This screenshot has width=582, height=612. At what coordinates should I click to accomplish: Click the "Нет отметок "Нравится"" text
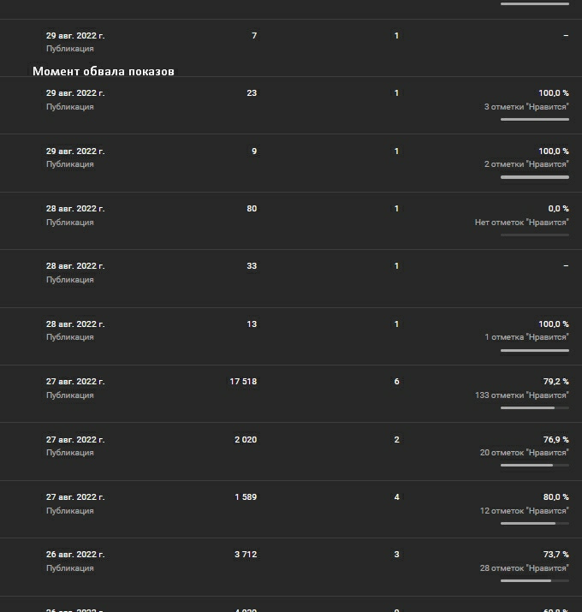(x=521, y=223)
